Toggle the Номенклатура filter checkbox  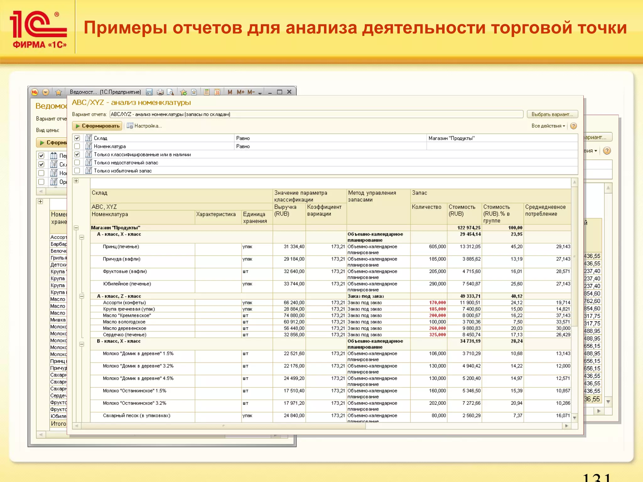click(77, 146)
